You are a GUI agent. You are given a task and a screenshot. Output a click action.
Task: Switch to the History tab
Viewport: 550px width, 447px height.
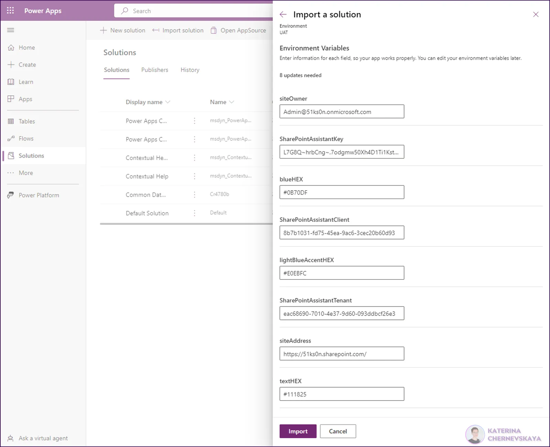[190, 70]
